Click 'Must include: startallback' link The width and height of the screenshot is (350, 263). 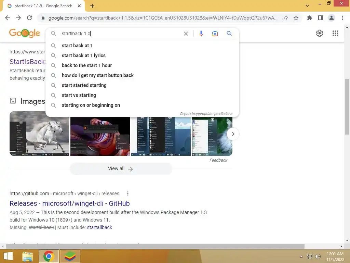coord(99,227)
